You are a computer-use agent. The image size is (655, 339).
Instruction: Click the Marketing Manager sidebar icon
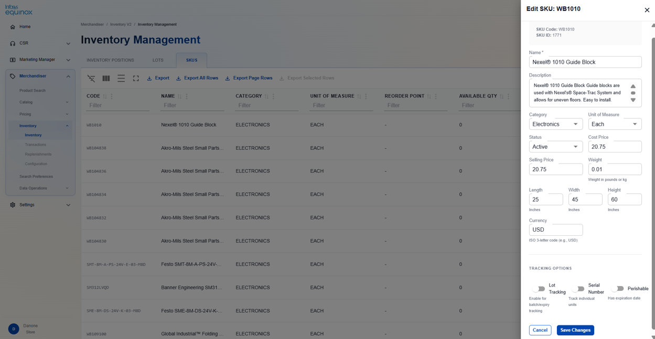click(x=13, y=60)
